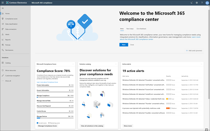
Task: Click Show more under active alerts
Action: 128,126
